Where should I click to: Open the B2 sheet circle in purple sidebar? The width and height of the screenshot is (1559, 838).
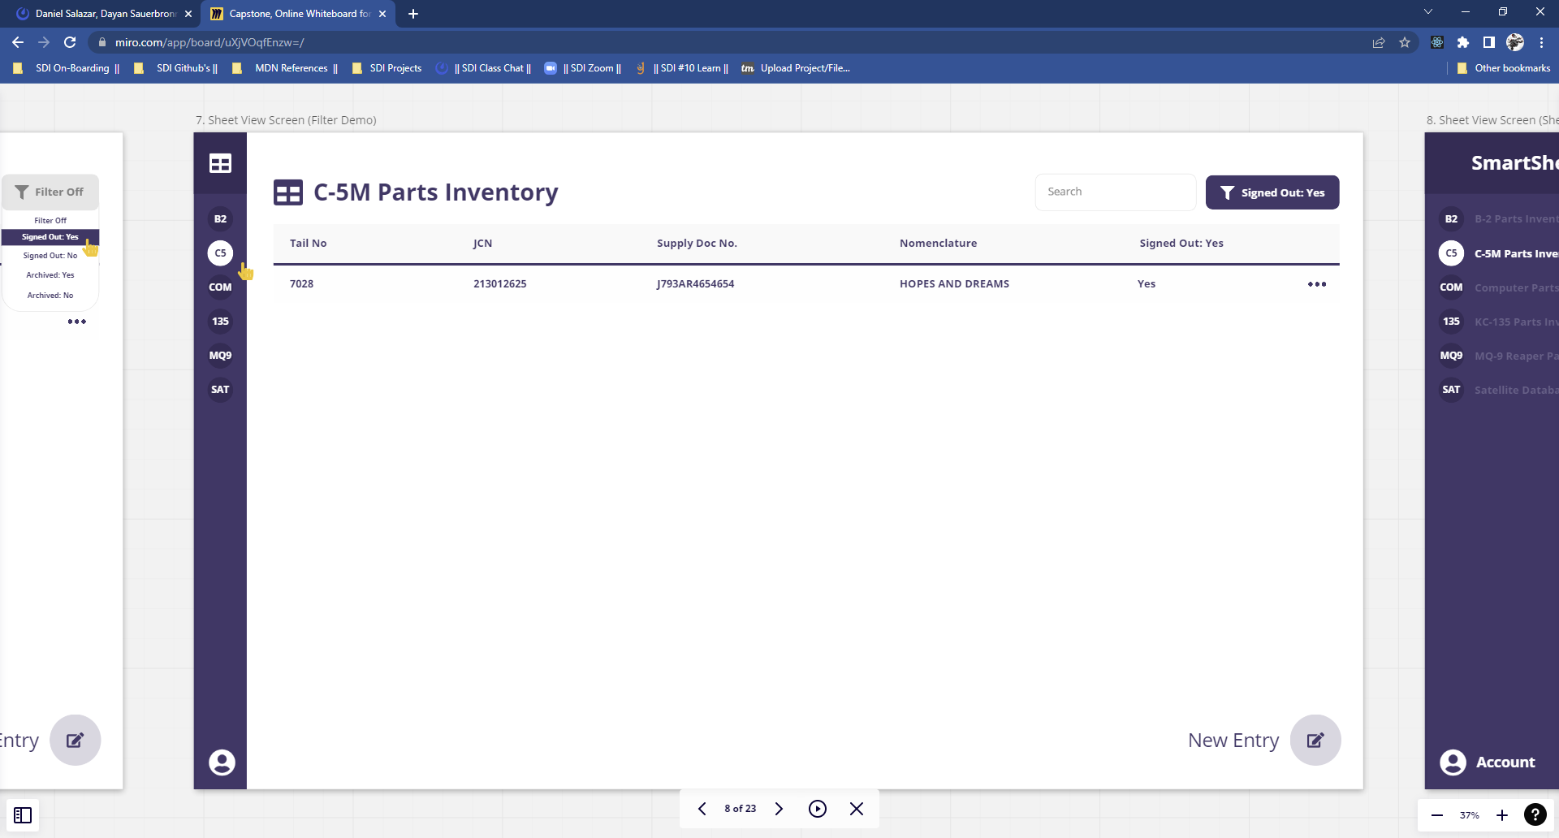pyautogui.click(x=220, y=219)
